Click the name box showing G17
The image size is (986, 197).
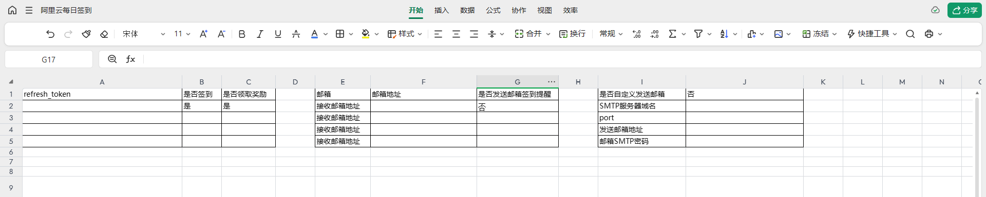coord(49,59)
